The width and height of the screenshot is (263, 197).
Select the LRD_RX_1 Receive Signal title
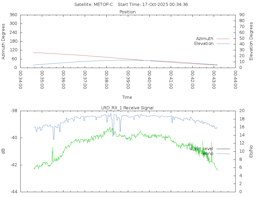pos(127,108)
